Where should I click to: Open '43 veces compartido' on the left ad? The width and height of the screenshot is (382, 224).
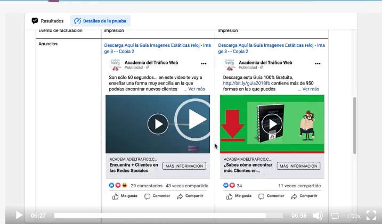tap(187, 186)
